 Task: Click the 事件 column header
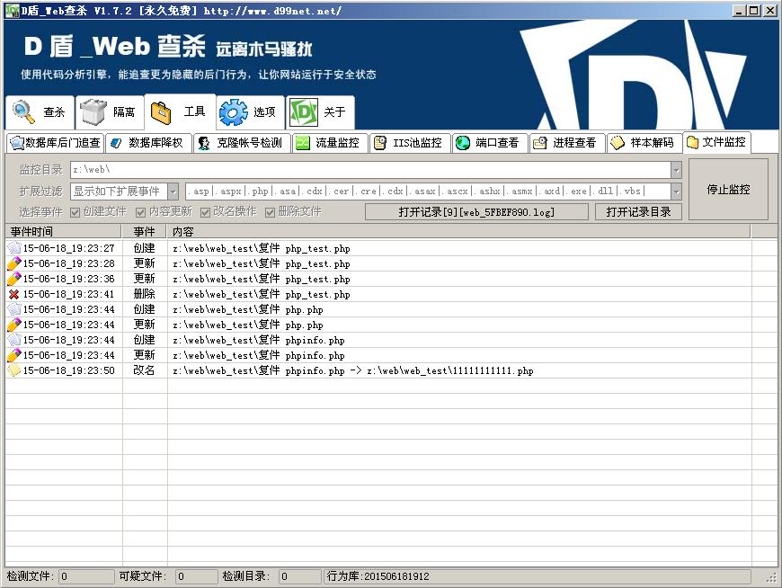(x=144, y=231)
